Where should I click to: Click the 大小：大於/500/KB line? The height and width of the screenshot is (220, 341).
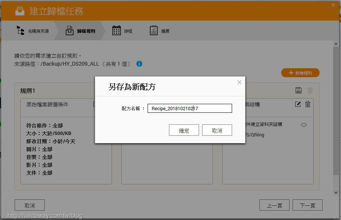coord(49,133)
